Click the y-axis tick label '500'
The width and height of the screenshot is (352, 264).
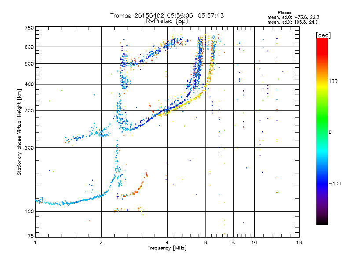(x=29, y=64)
